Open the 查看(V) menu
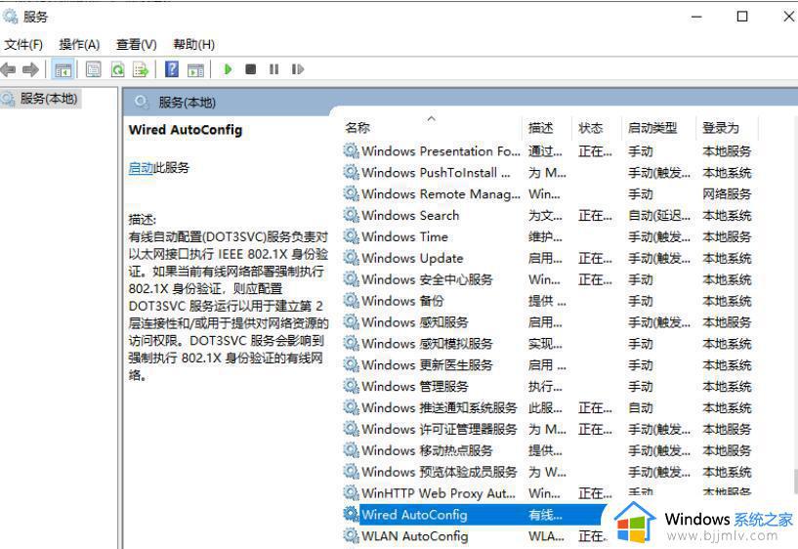 coord(137,45)
